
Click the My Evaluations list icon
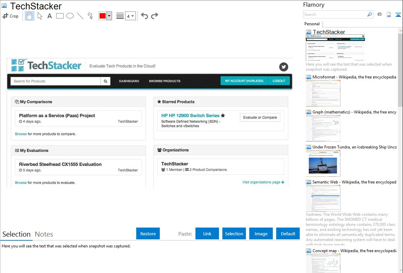tap(17, 150)
